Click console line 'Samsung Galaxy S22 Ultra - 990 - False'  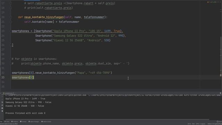(x=28, y=102)
